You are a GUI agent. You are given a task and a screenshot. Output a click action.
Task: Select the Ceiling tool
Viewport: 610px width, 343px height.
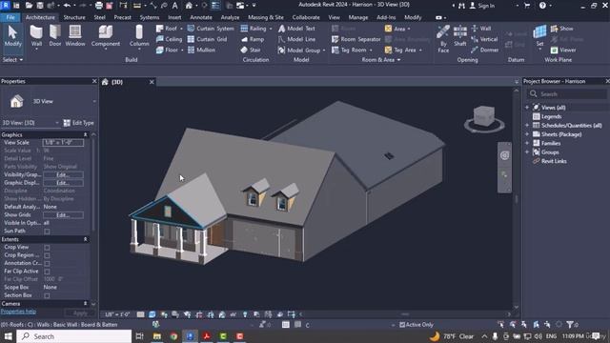coord(169,39)
